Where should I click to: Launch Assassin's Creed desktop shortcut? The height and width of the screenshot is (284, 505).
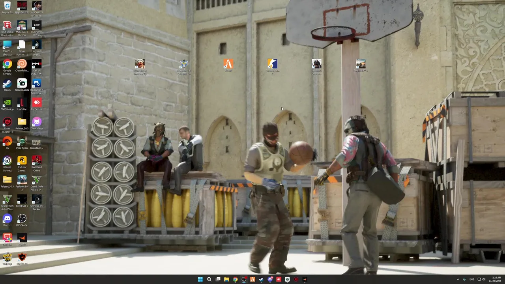click(x=316, y=67)
